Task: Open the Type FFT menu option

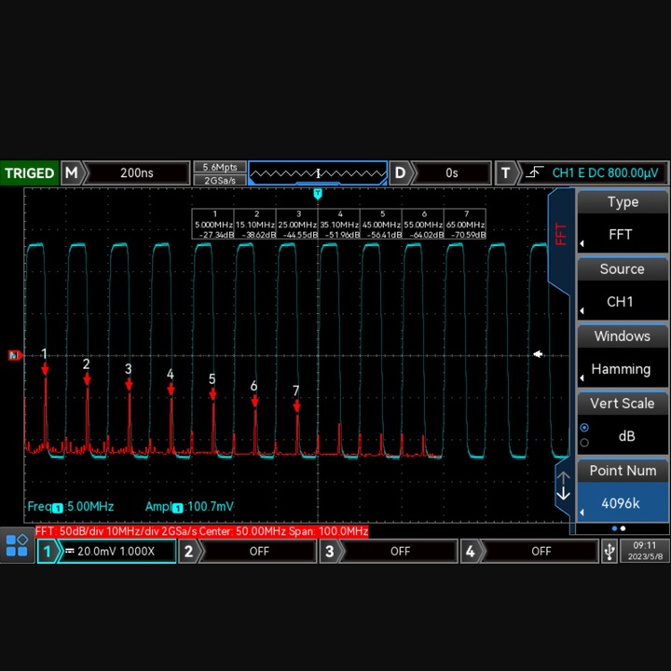Action: 623,234
